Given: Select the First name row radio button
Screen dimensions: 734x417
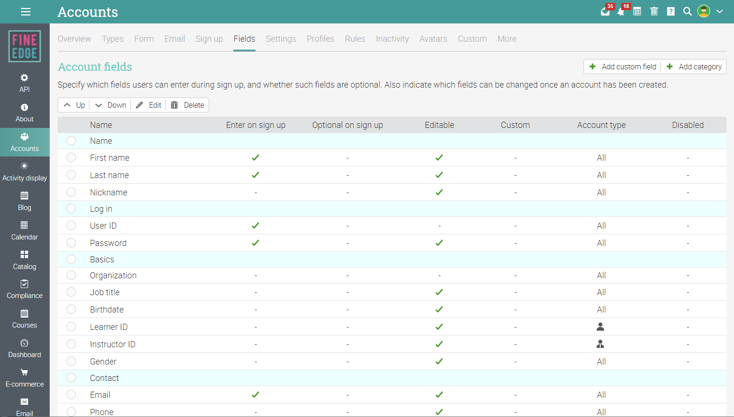Looking at the screenshot, I should pyautogui.click(x=71, y=157).
